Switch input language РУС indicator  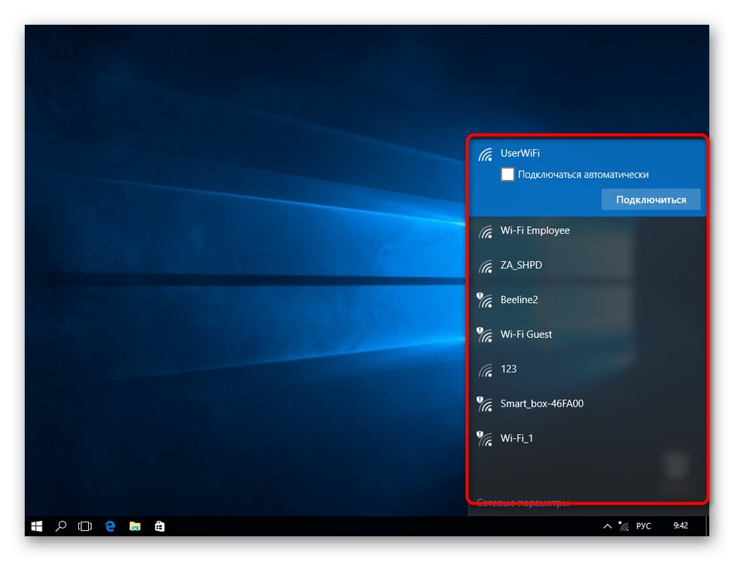[x=643, y=526]
